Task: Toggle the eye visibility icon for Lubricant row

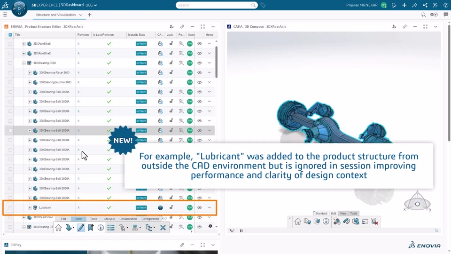Action: [199, 207]
